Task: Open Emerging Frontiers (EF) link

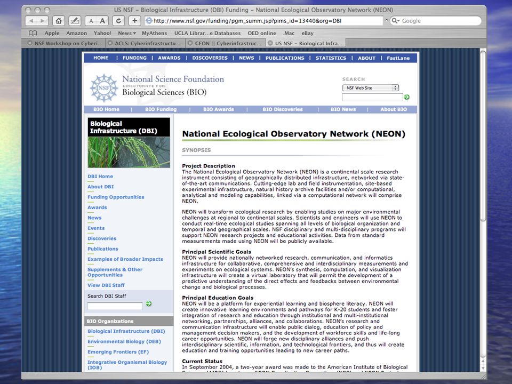Action: [x=118, y=352]
